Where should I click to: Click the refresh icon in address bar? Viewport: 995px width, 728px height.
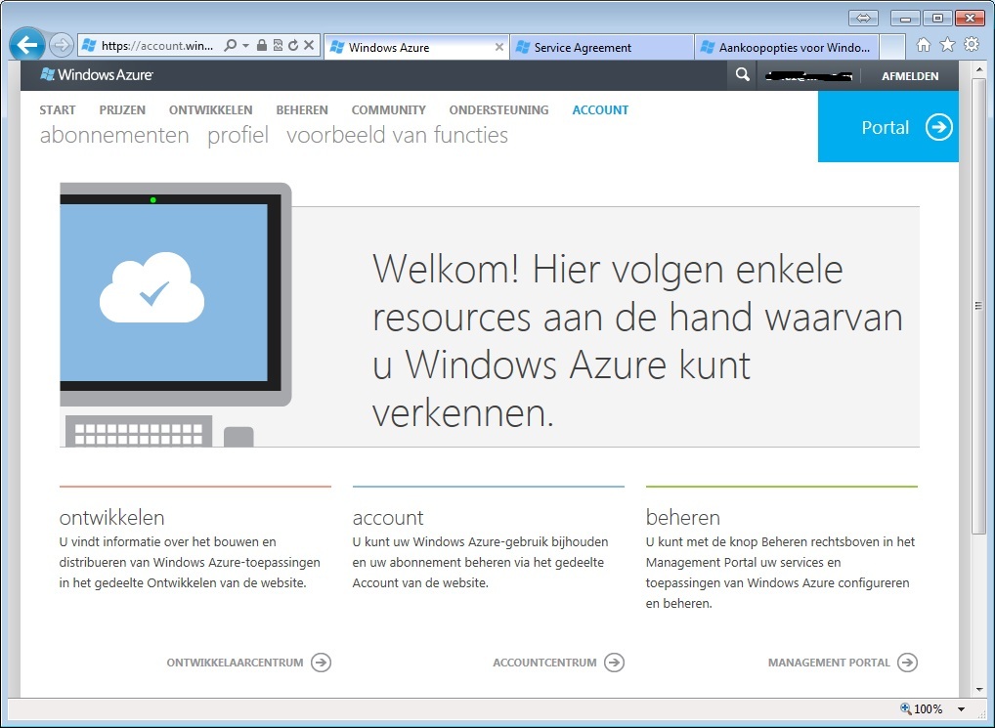click(x=293, y=46)
